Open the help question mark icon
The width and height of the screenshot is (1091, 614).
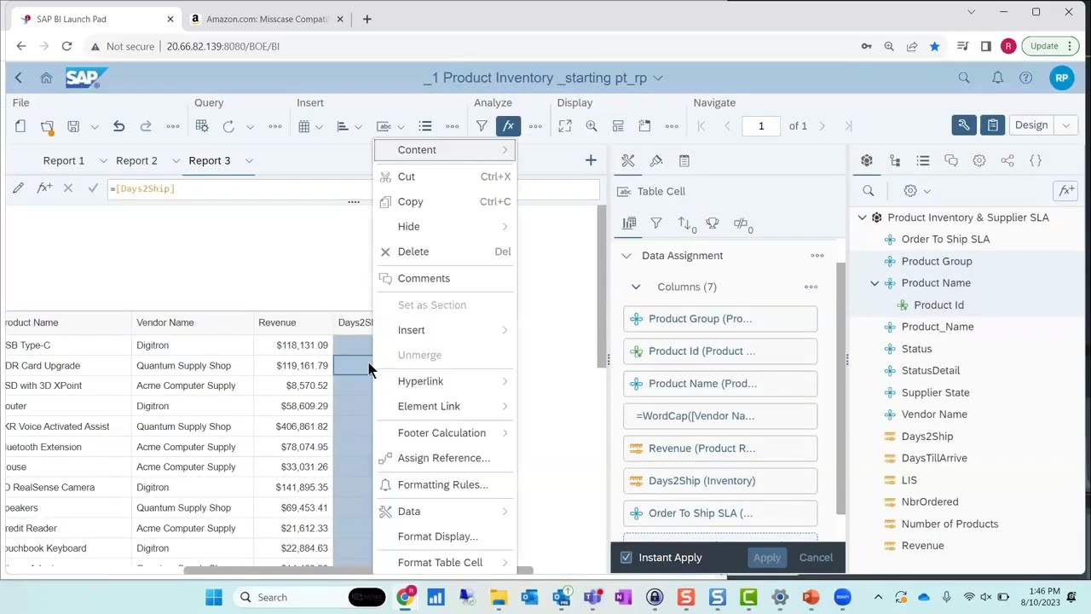pos(1025,78)
